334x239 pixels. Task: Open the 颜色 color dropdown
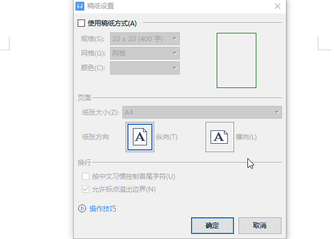[145, 68]
